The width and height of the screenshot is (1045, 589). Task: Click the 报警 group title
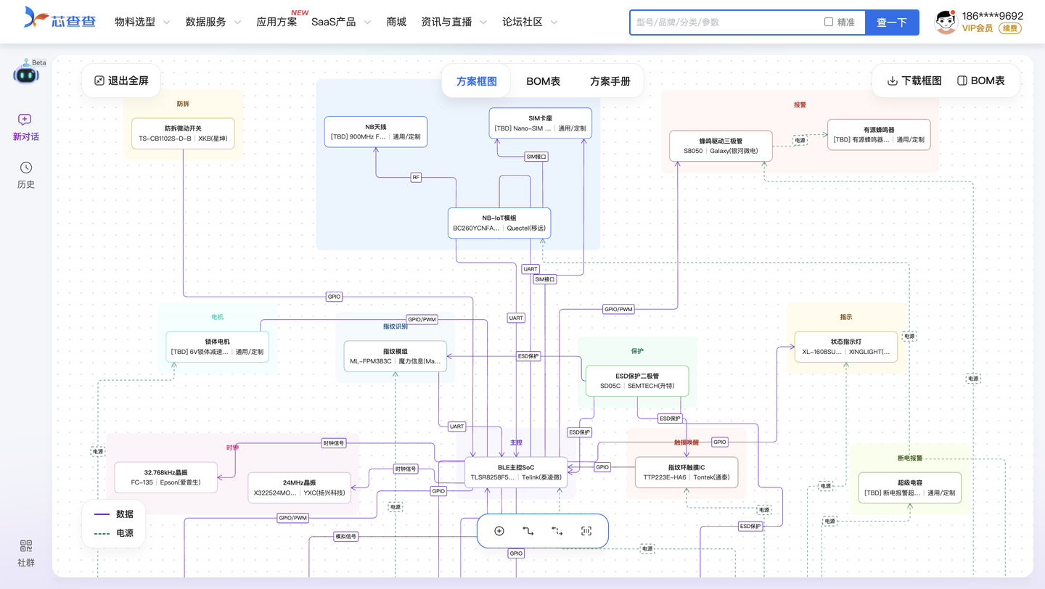coord(800,104)
